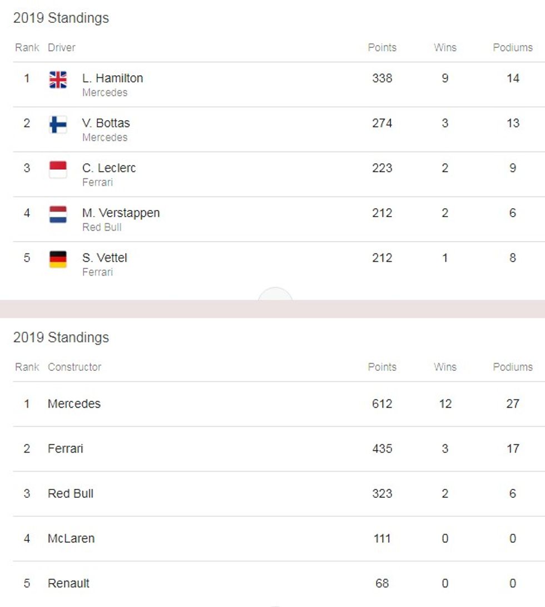Click the United Kingdom flag icon
This screenshot has width=545, height=607.
(x=58, y=80)
